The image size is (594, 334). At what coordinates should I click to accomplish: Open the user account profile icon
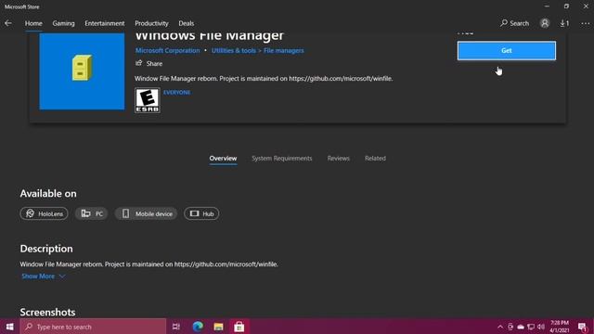(545, 23)
